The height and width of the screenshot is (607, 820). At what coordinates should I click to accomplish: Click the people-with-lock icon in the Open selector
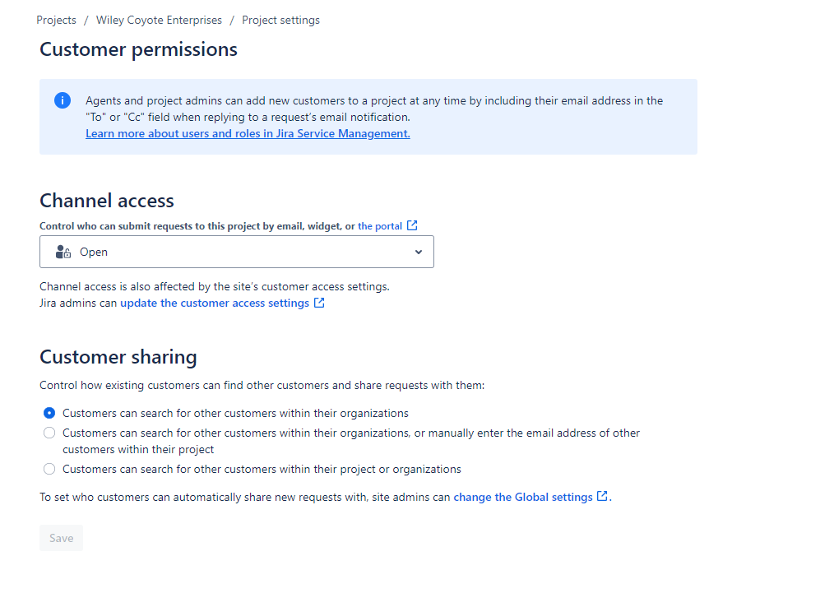coord(62,251)
